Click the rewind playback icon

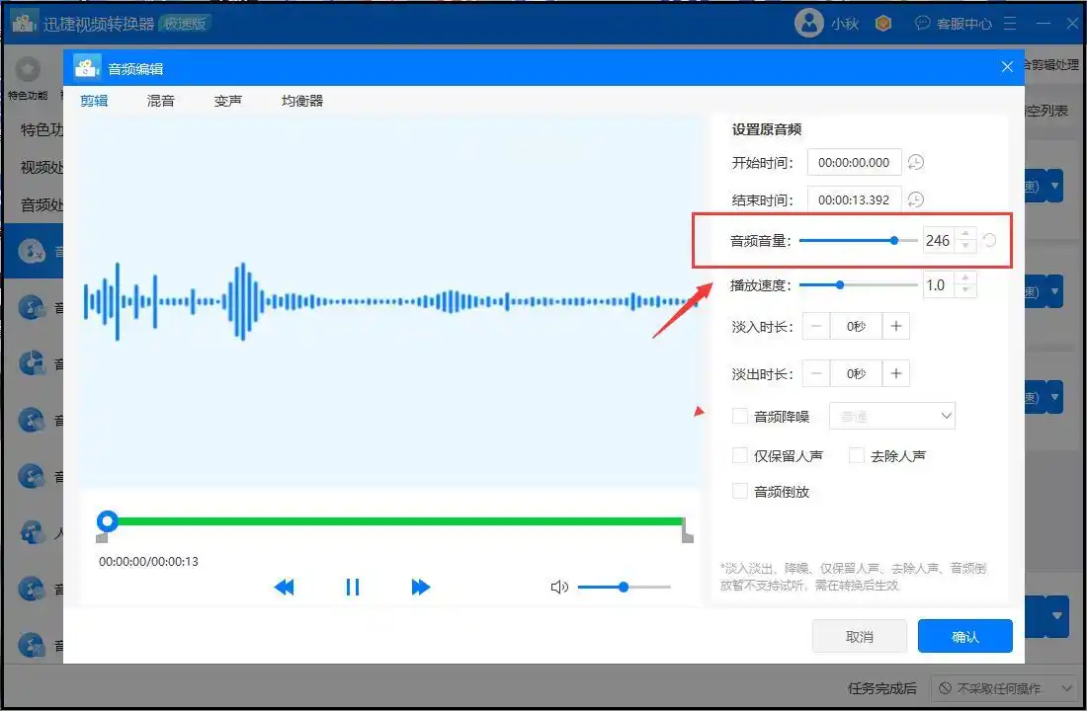click(x=284, y=588)
